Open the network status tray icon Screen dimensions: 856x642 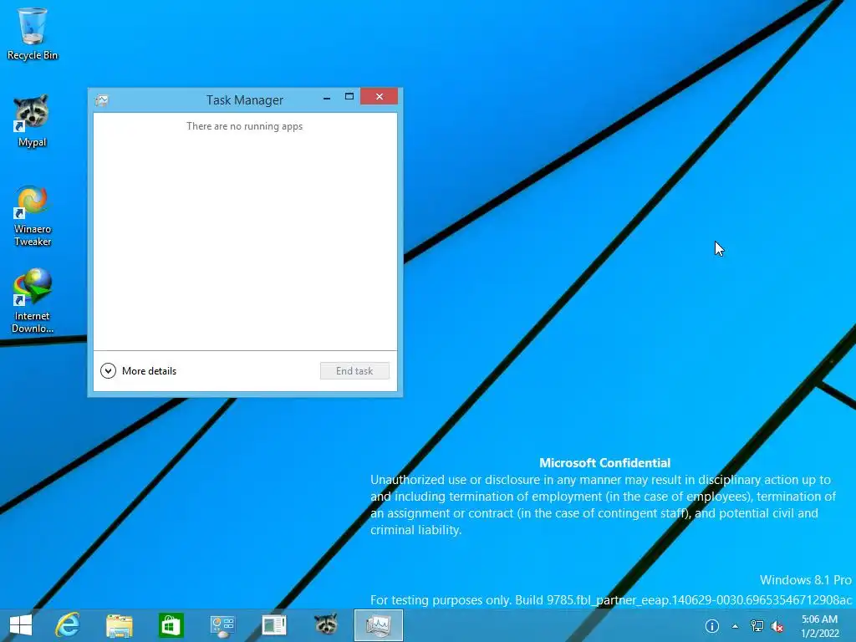pyautogui.click(x=757, y=626)
